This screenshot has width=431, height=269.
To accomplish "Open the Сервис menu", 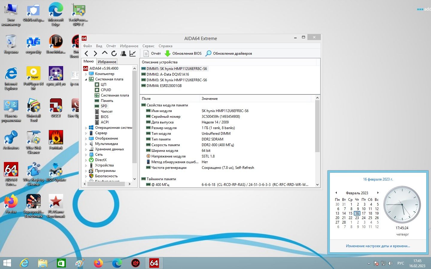I will tap(148, 46).
